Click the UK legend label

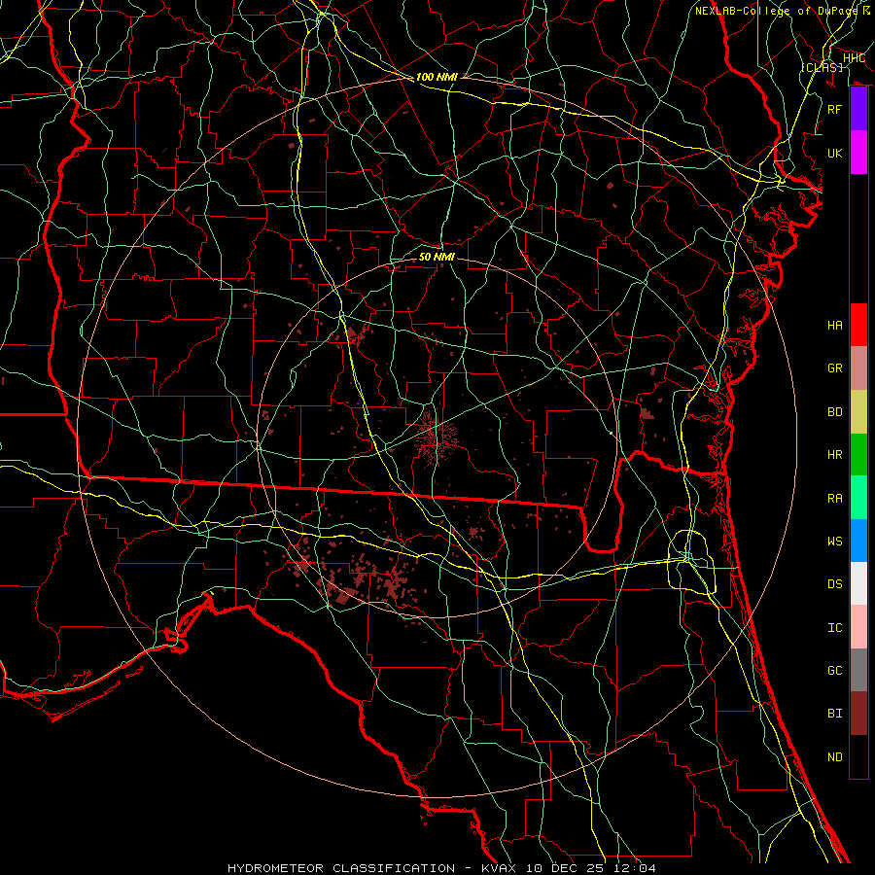click(x=835, y=153)
